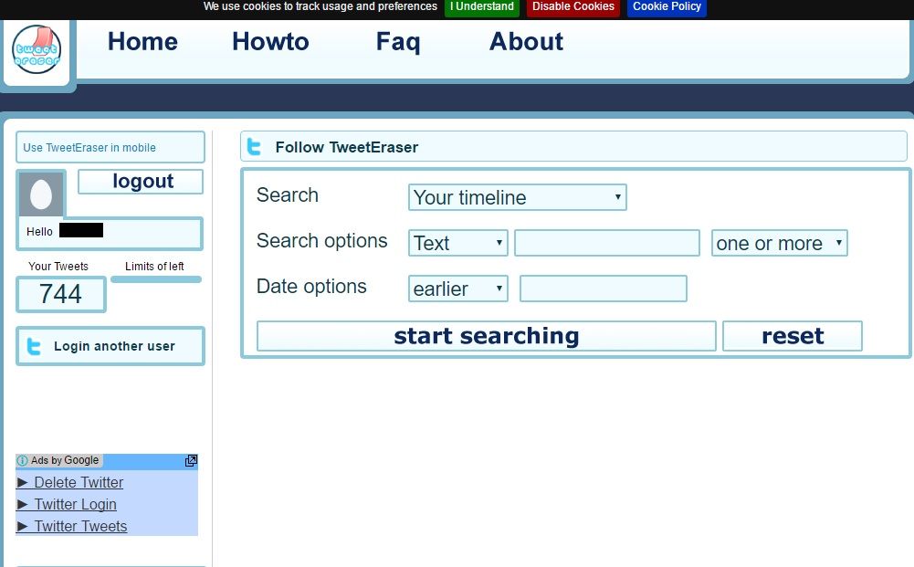914x567 pixels.
Task: Click the reset button
Action: coord(793,336)
